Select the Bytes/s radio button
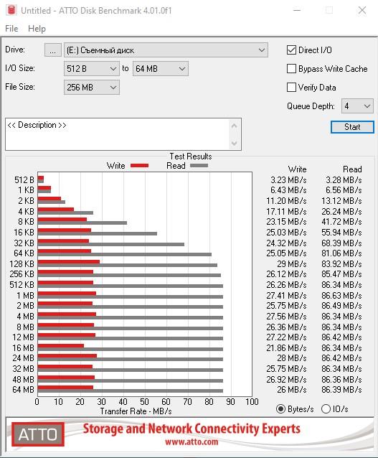Image resolution: width=378 pixels, height=458 pixels. [280, 408]
